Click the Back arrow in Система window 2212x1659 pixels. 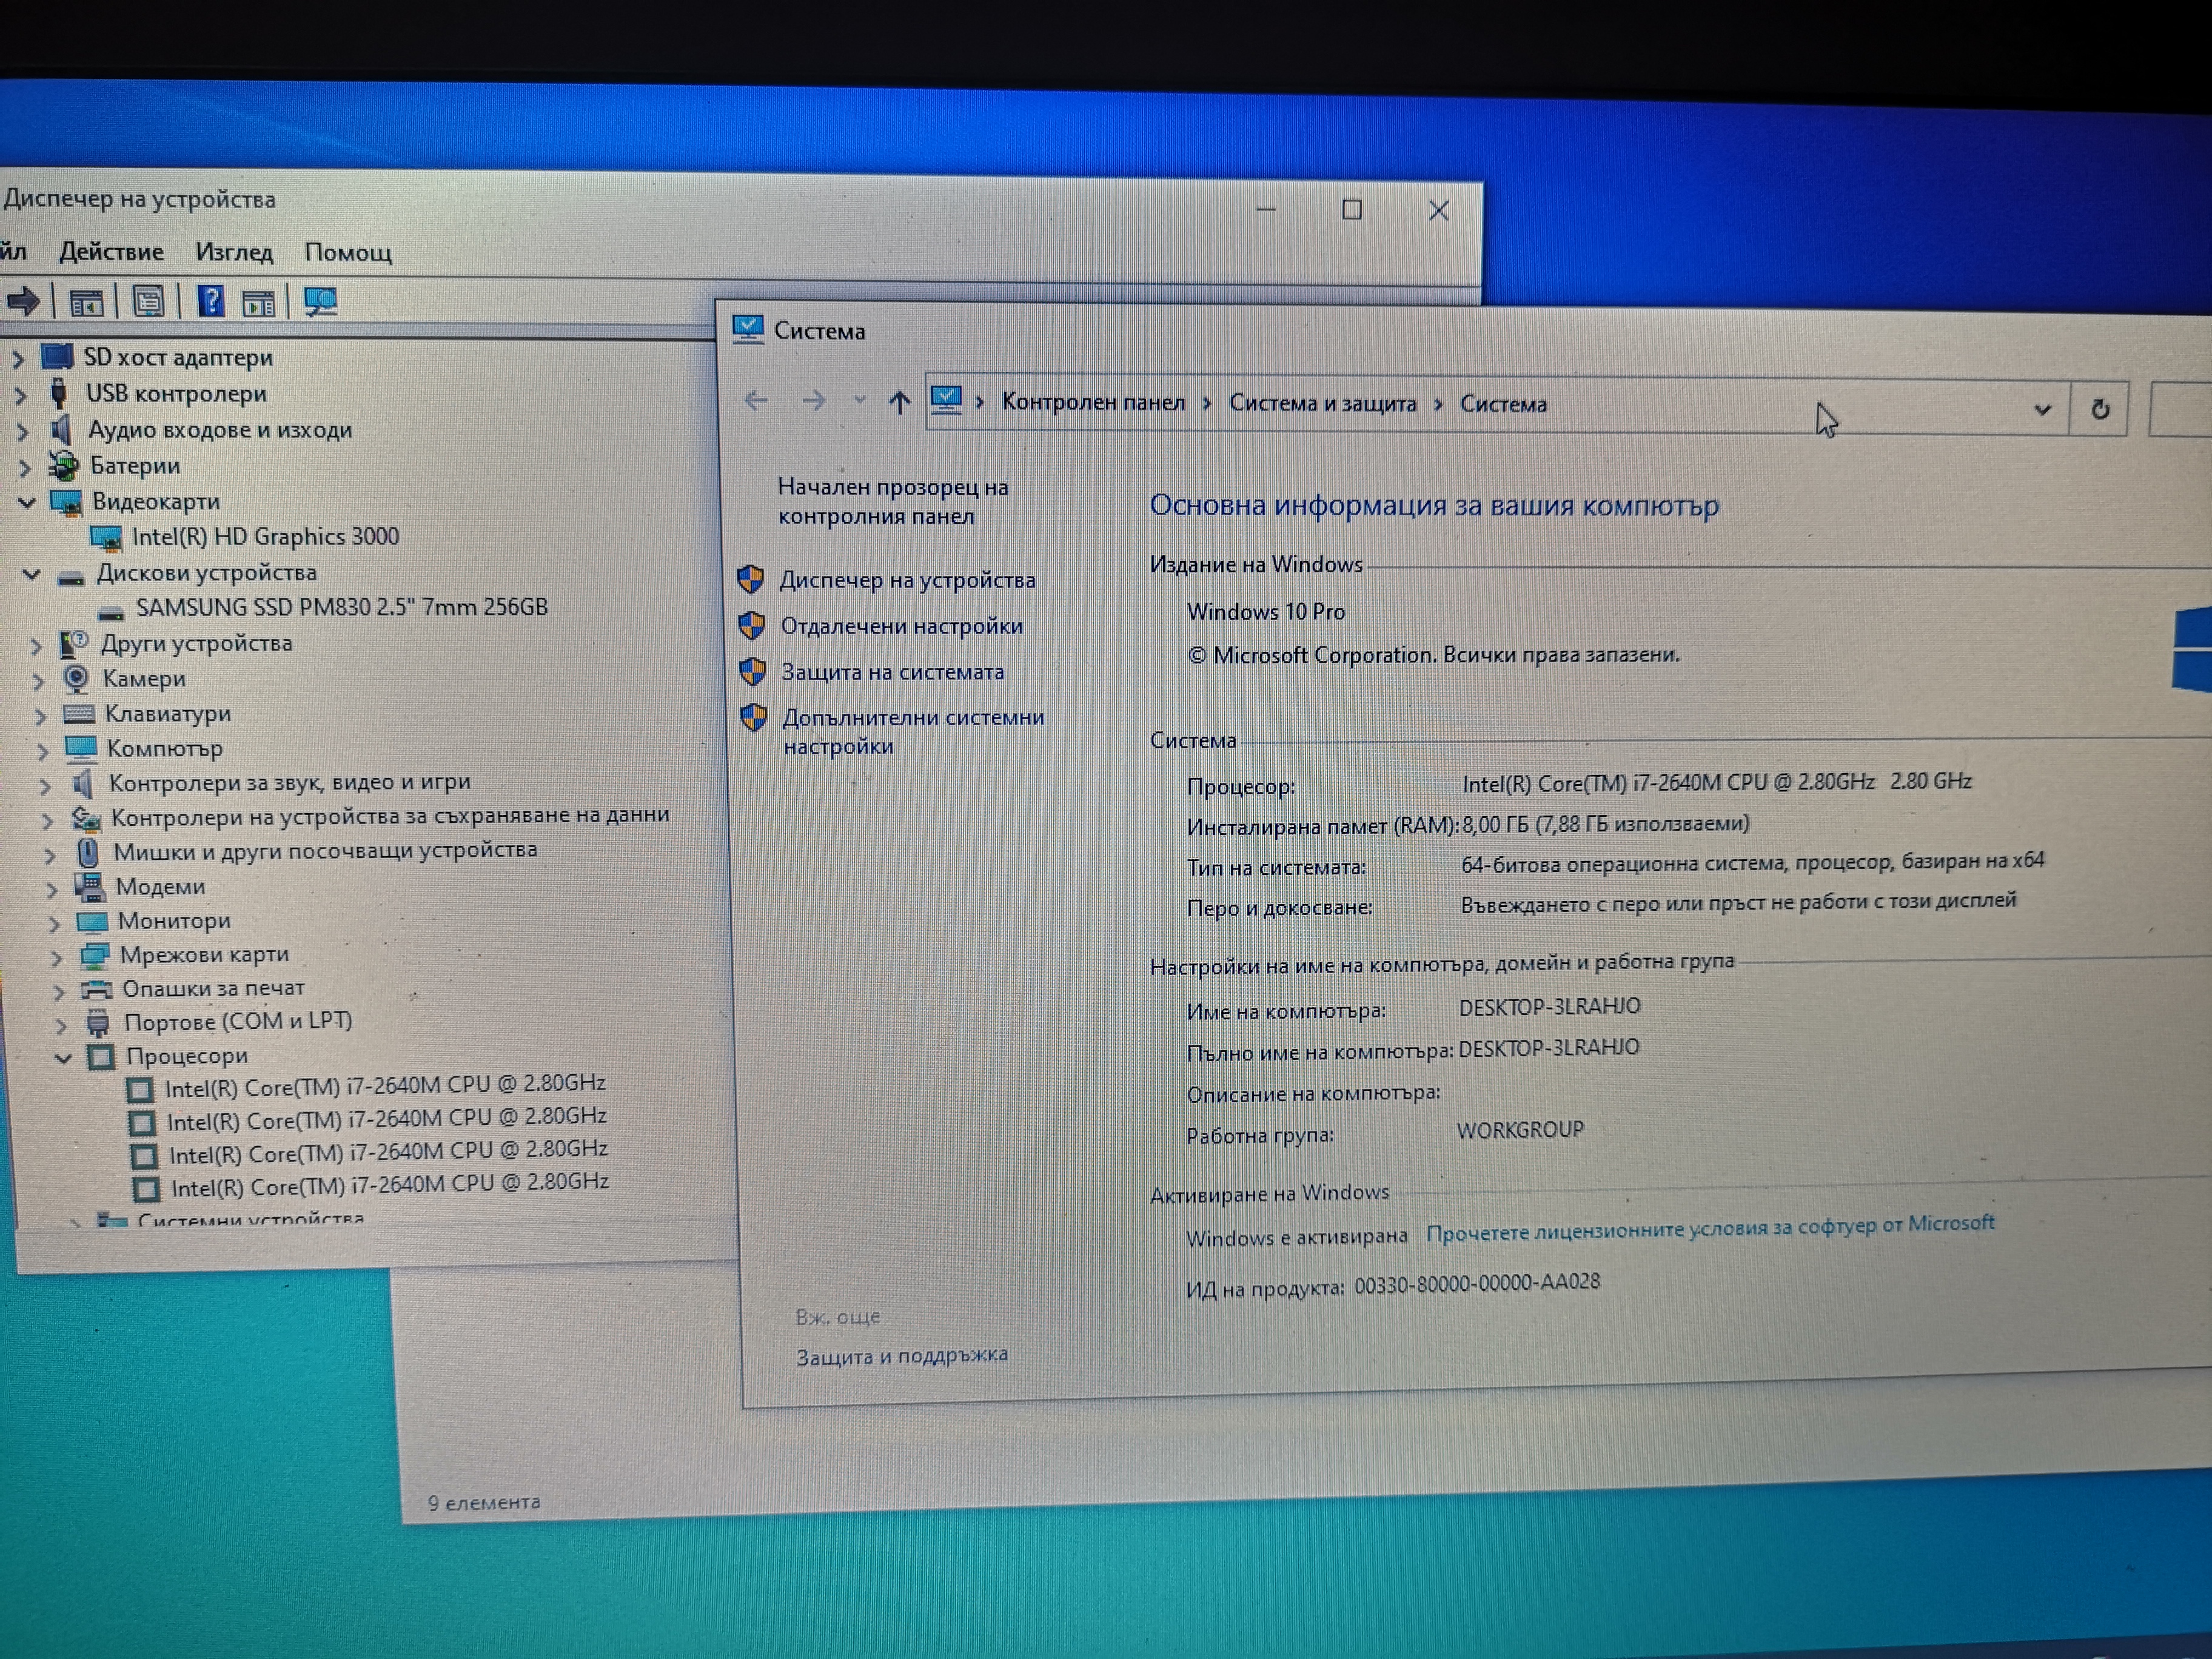(756, 401)
